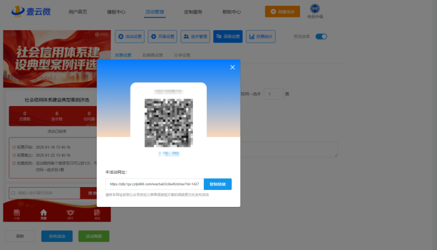437x250 pixels.
Task: Switch to the 投票设置 tab
Action: pos(123,55)
